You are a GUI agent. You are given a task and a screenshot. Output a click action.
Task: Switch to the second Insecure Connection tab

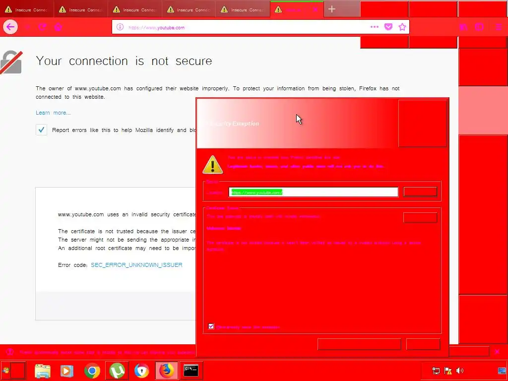[81, 10]
